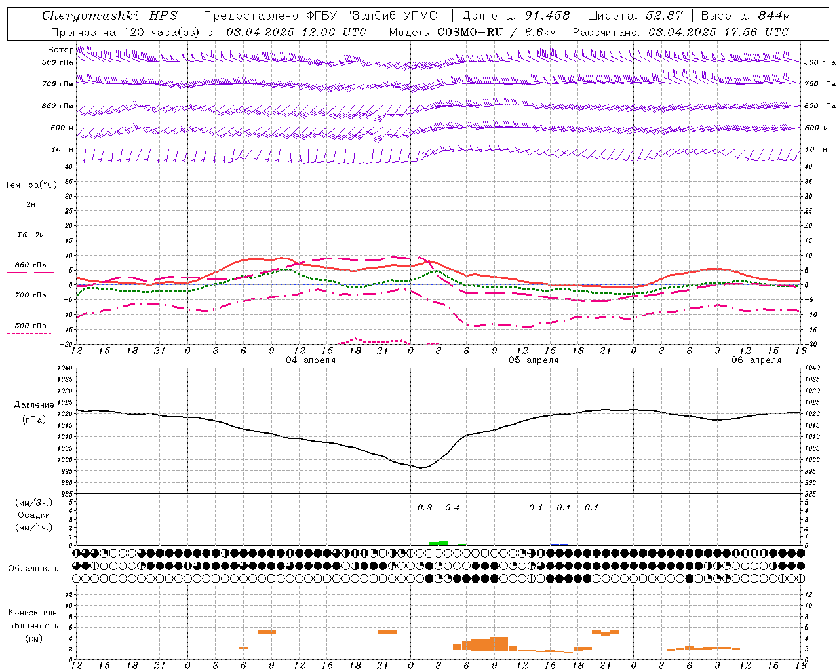Click the station name Cheryomushki-HPS in the header

[x=109, y=16]
